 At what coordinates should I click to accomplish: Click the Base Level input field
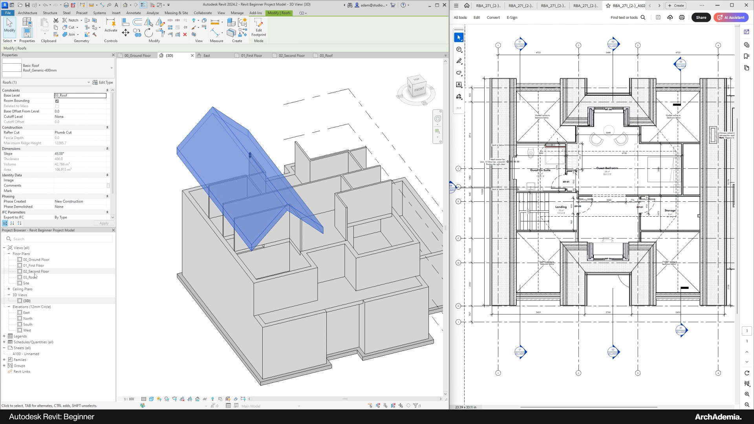80,95
